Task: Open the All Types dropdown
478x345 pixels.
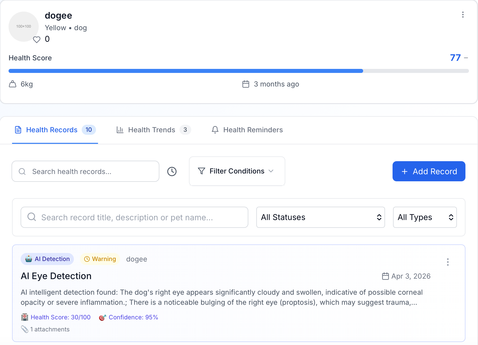Action: point(425,217)
